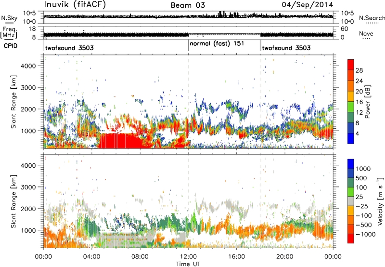385x267 pixels.
Task: Click the '-1000' Velocity colorbar tick label
Action: (365, 234)
